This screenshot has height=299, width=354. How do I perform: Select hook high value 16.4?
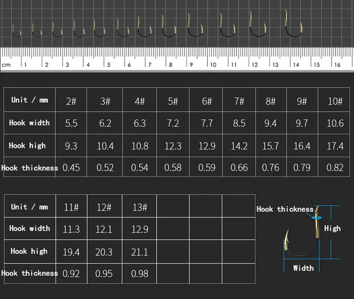tap(302, 146)
